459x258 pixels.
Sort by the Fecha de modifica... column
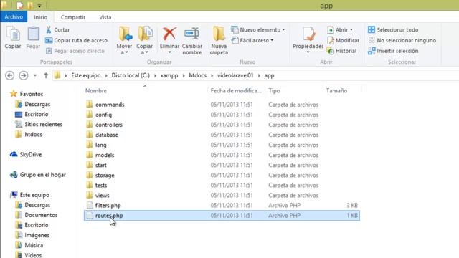236,91
